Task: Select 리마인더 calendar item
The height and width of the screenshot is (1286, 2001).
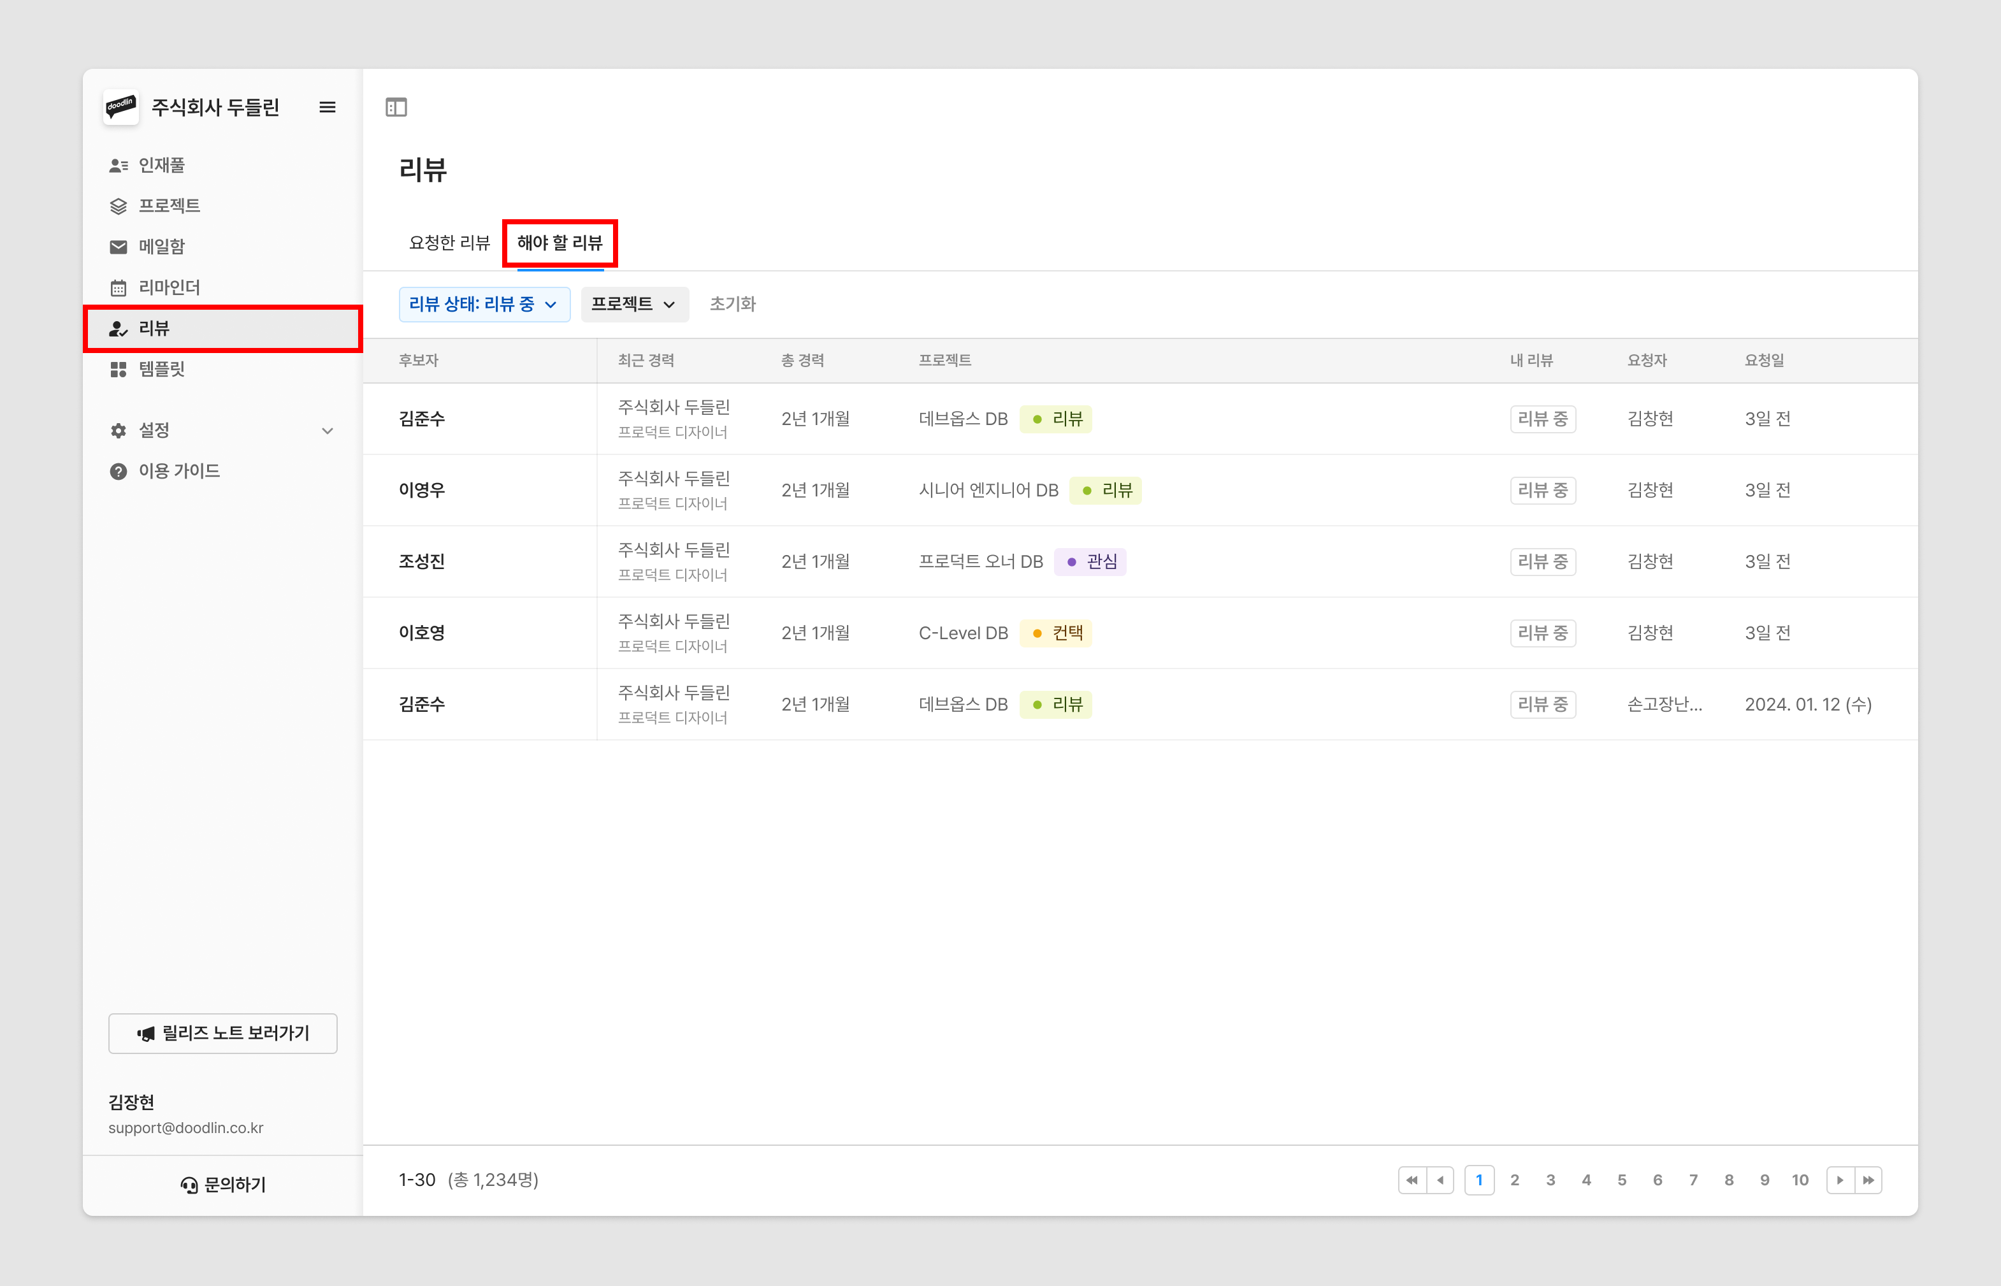Action: click(169, 287)
